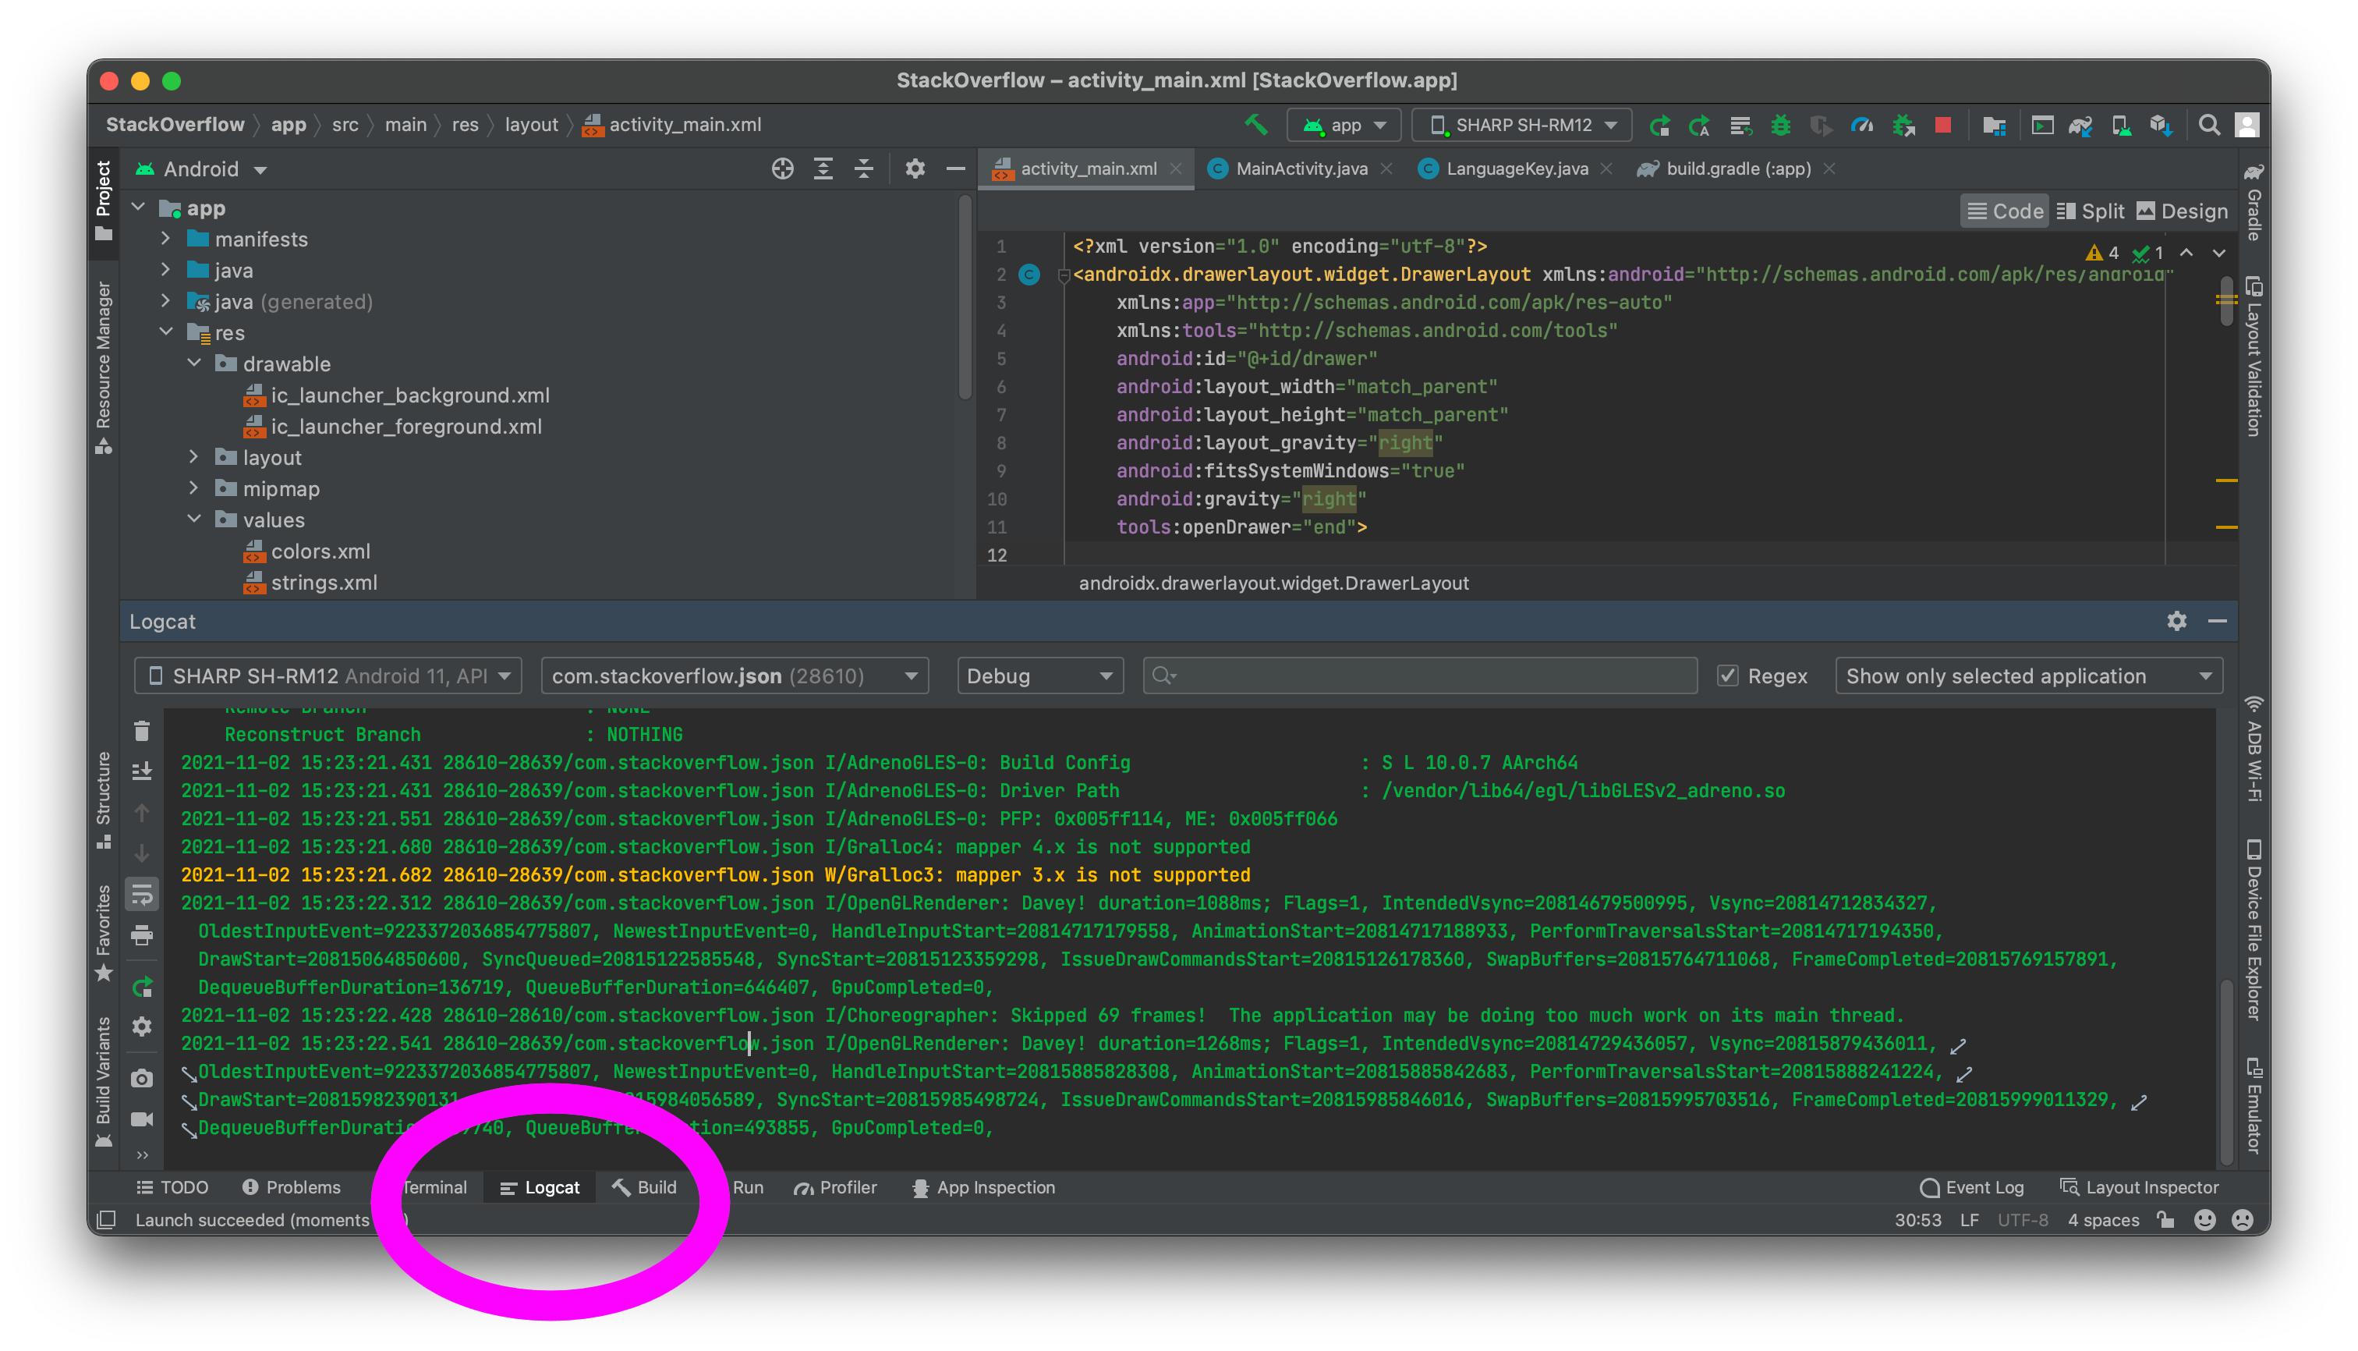The image size is (2358, 1351).
Task: Open Logcat device selector dropdown
Action: (328, 675)
